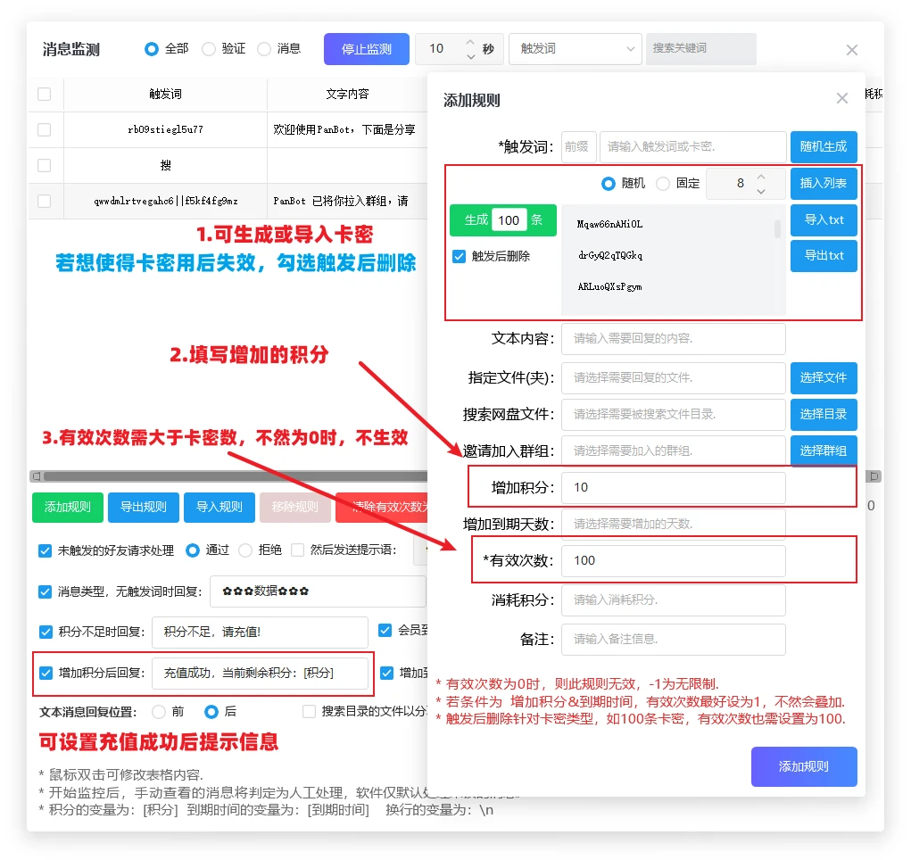Open the 触发词 filter dropdown
911x860 pixels.
(575, 49)
